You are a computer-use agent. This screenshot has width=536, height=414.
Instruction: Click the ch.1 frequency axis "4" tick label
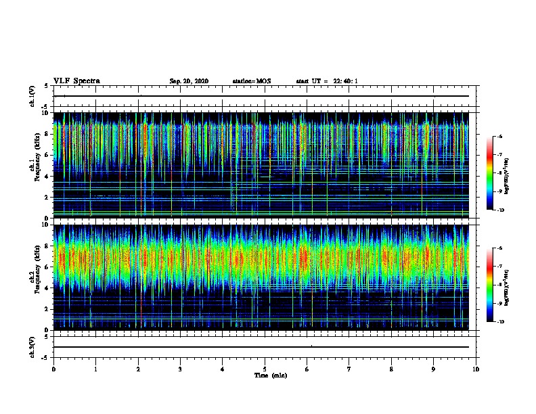coord(47,177)
